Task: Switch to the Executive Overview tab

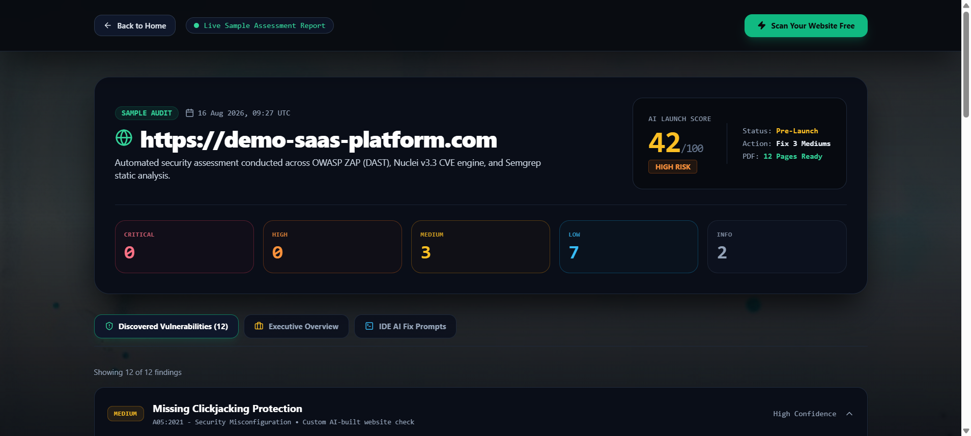Action: tap(296, 326)
